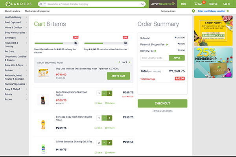Screen dimensions: 236x157
Task: Save Gillette Shaving Gel for later
Action: tap(98, 153)
